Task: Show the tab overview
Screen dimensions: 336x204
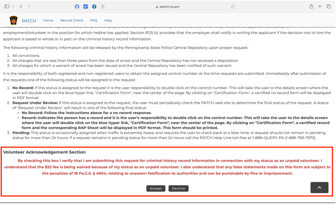Action: (x=329, y=6)
